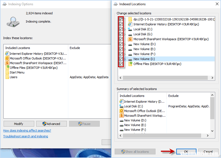Expand New Volume (I:) tree node

coord(125,59)
